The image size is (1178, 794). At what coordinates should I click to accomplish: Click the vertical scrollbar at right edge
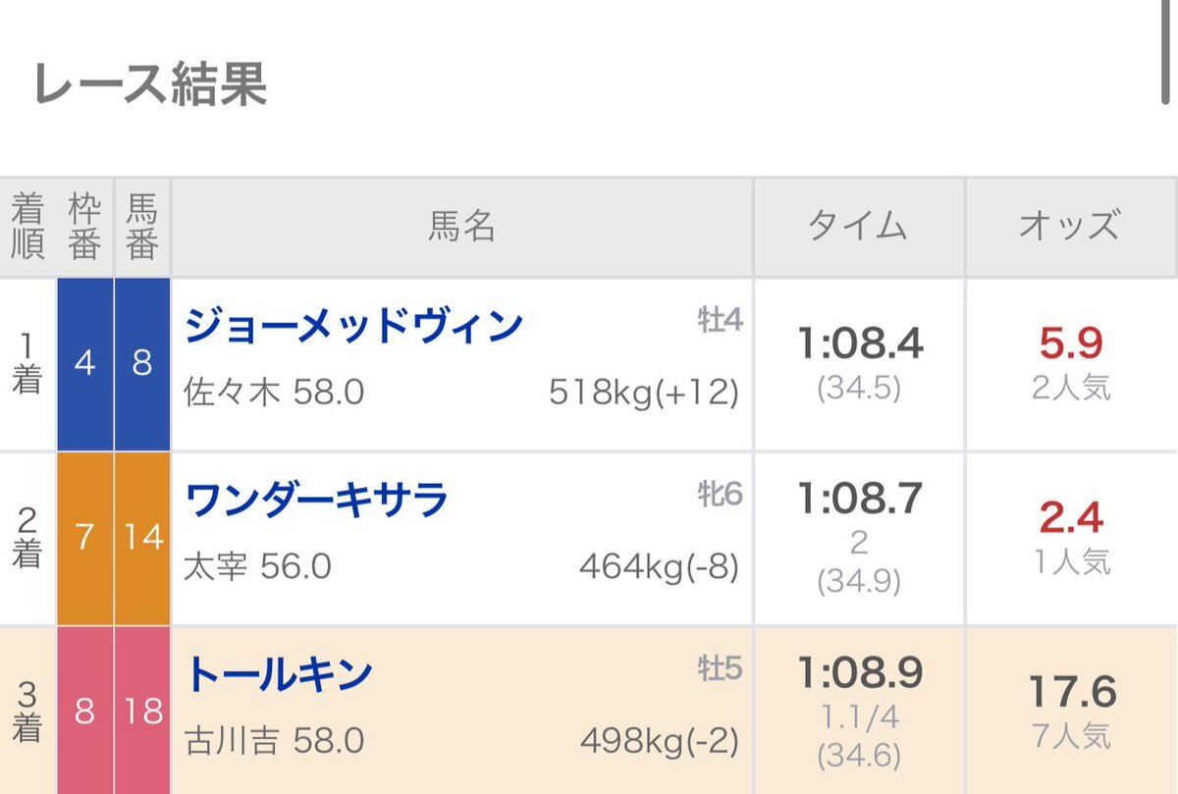[1165, 51]
